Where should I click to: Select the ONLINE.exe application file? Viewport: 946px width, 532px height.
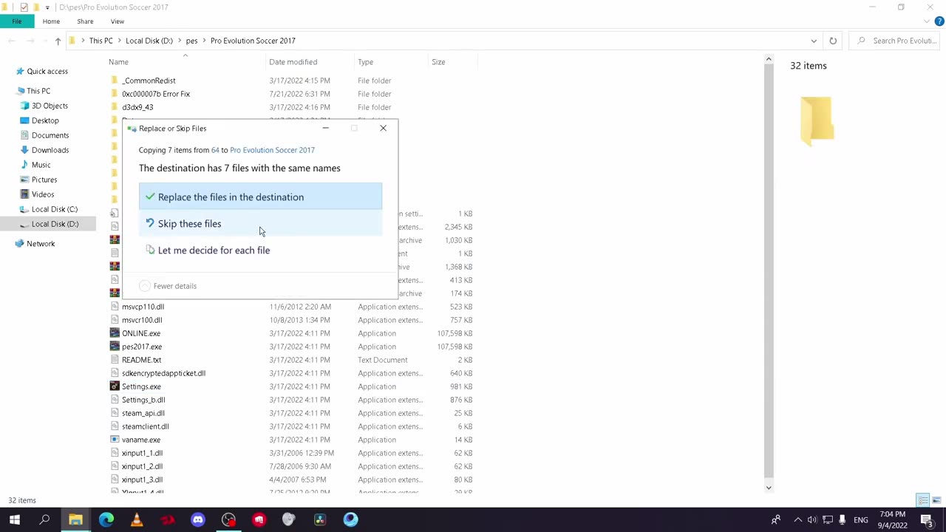pos(141,333)
